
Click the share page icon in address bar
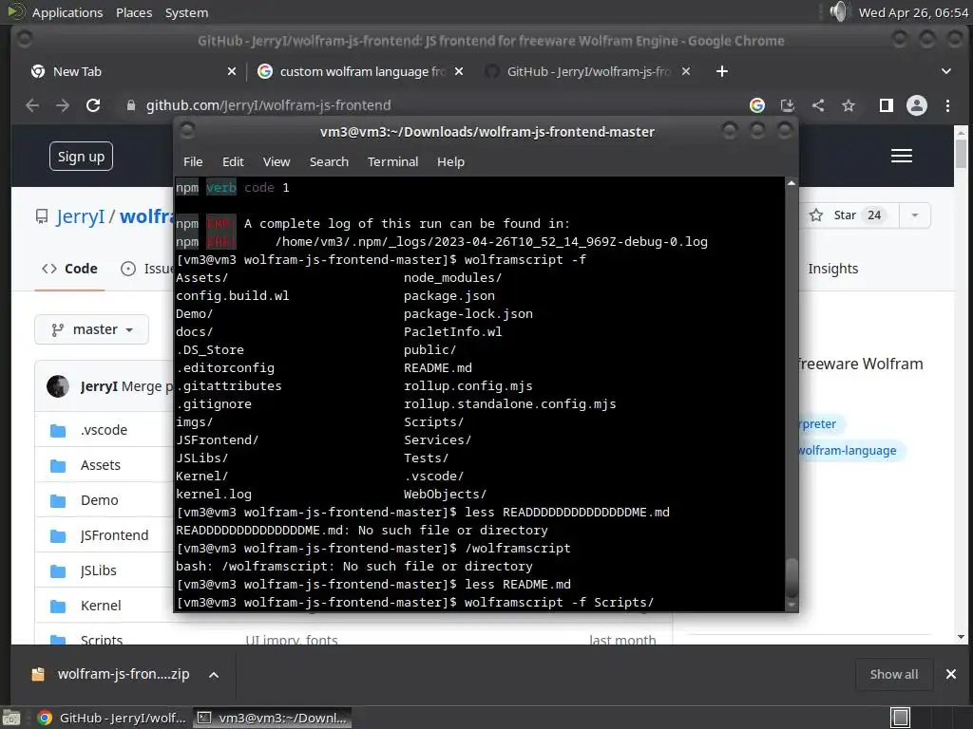(818, 105)
